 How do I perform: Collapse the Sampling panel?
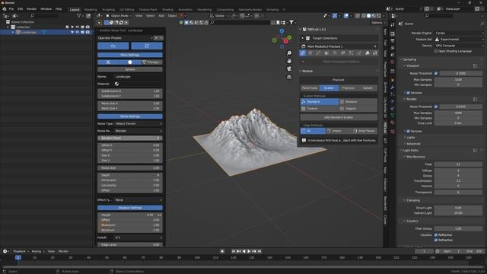tap(409, 59)
